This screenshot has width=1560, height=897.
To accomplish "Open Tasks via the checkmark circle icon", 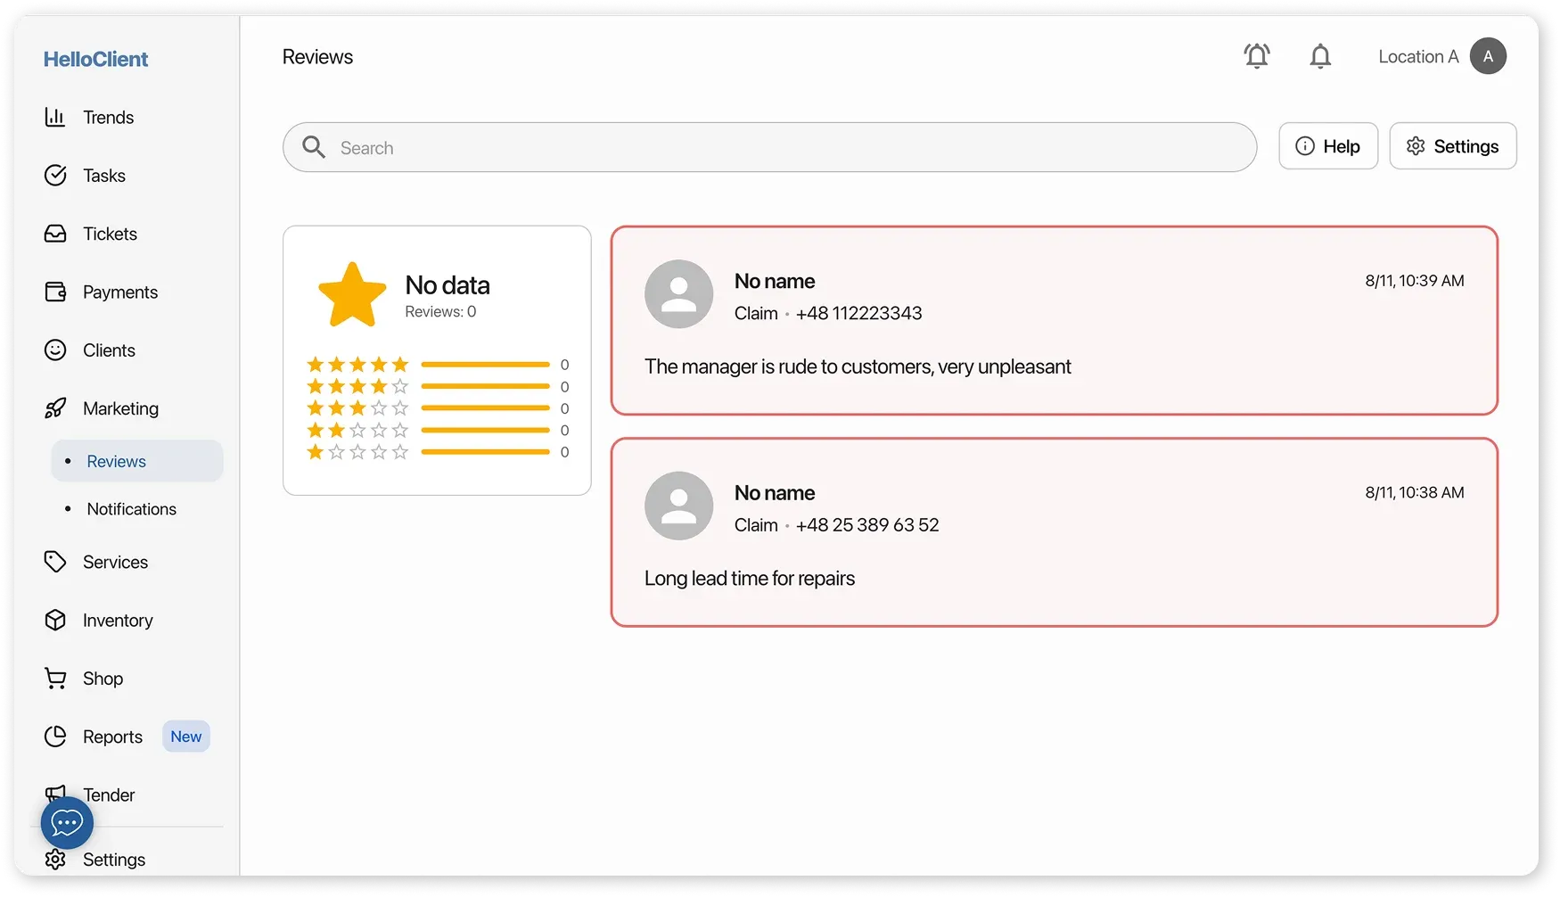I will coord(55,176).
